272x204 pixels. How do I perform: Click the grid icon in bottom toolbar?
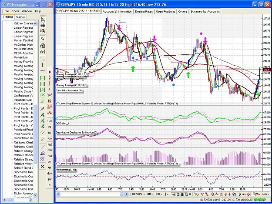coord(182,194)
